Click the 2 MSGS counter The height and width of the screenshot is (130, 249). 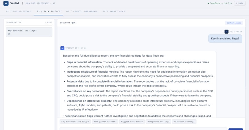[x=48, y=22]
